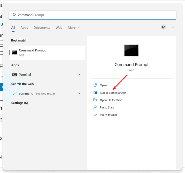185x173 pixels.
Task: Click the Command Prompt icon in Best match
Action: click(14, 53)
